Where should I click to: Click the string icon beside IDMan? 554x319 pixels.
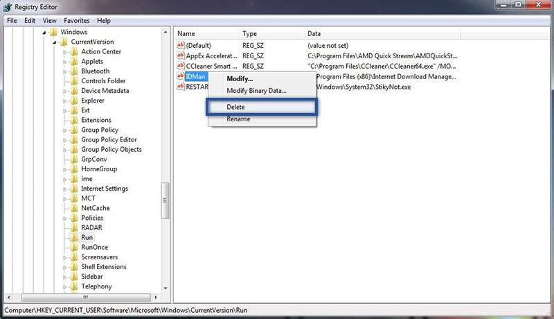tap(181, 76)
